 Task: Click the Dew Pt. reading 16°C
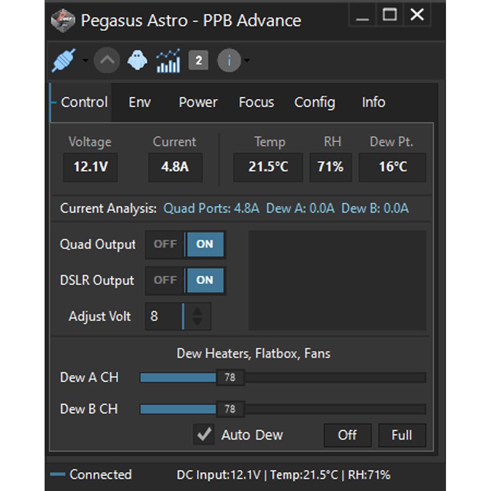coord(392,167)
